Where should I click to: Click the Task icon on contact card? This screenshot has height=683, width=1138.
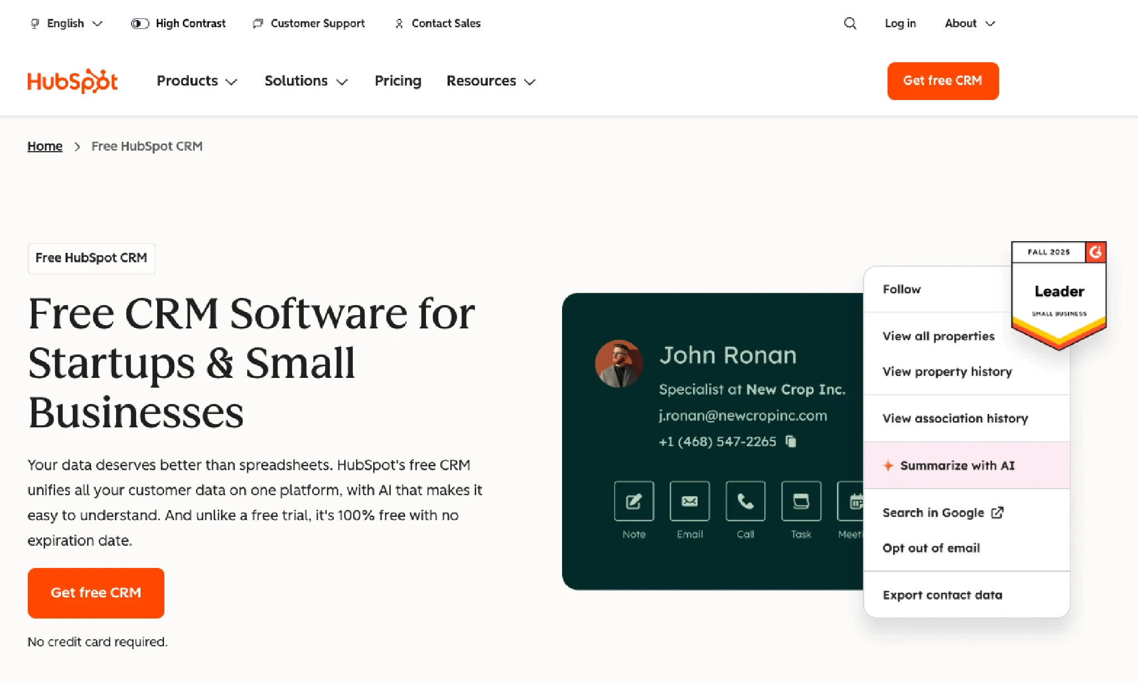point(801,501)
